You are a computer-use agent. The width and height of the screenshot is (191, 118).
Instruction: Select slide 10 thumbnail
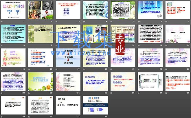(x=68, y=34)
